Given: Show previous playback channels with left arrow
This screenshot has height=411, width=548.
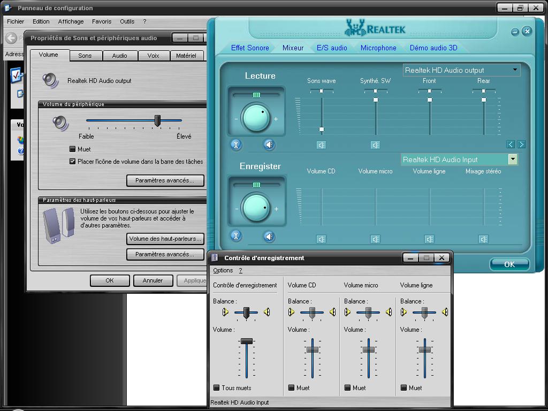Looking at the screenshot, I should (x=510, y=144).
